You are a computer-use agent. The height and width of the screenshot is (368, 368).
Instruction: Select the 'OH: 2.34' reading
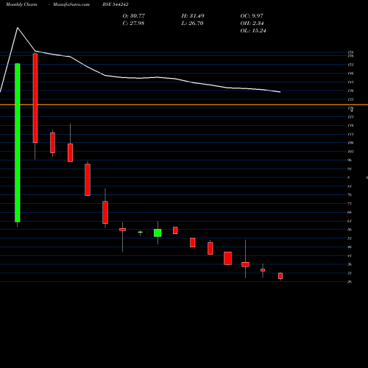[252, 24]
